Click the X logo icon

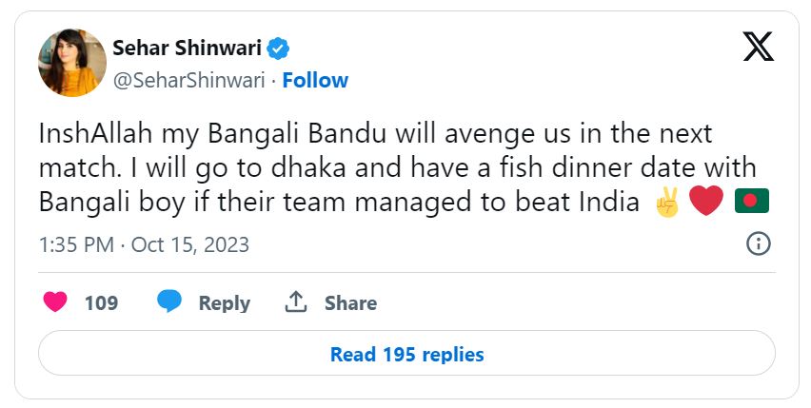pos(758,45)
